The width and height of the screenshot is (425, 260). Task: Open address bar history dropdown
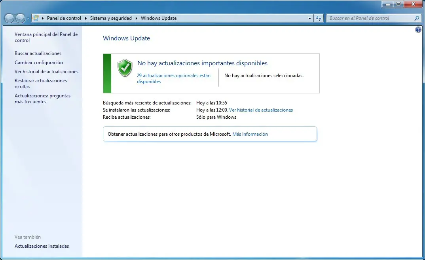click(x=309, y=19)
